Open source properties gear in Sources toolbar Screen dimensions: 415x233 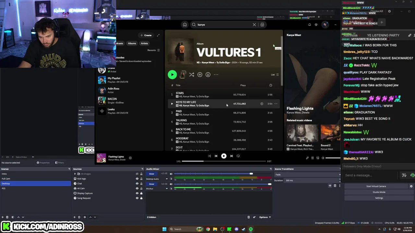coord(85,217)
